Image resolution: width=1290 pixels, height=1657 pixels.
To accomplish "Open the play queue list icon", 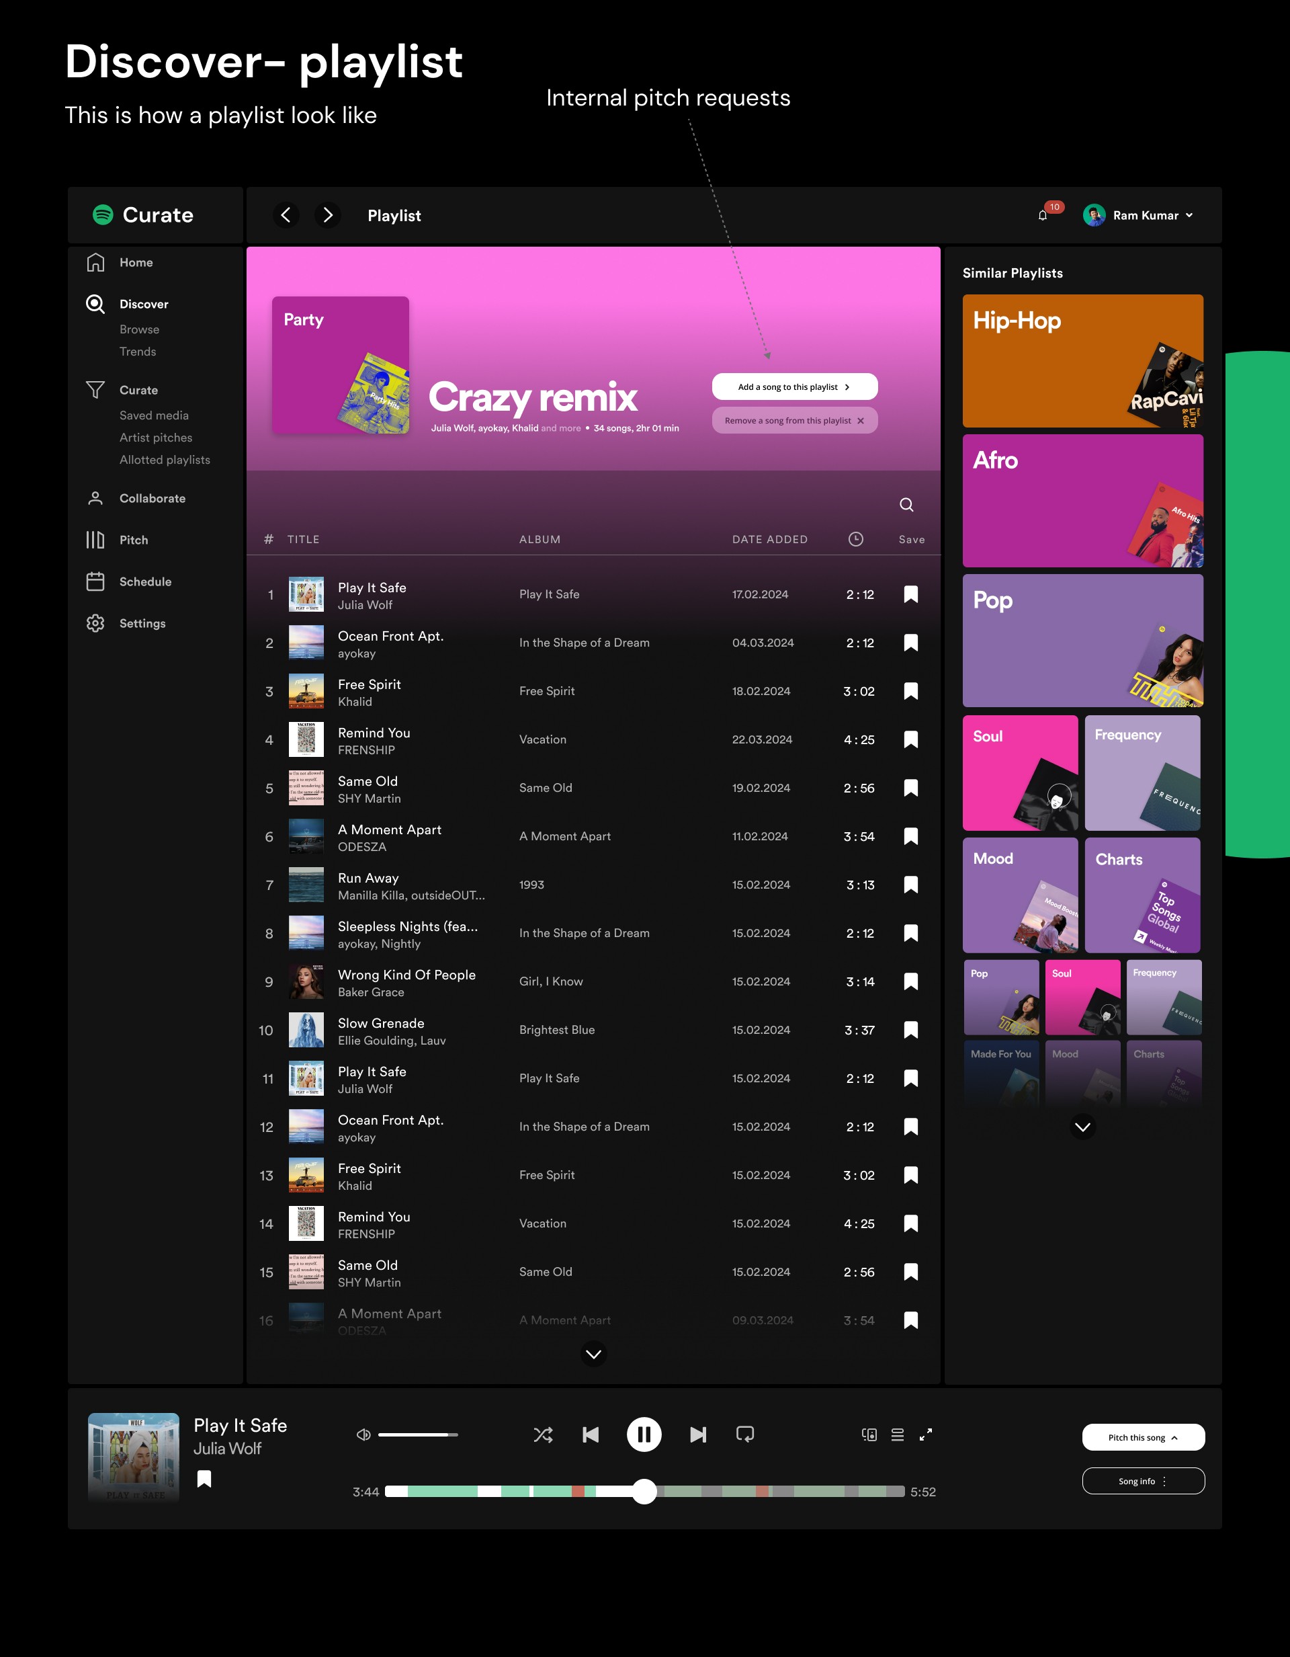I will pyautogui.click(x=897, y=1434).
